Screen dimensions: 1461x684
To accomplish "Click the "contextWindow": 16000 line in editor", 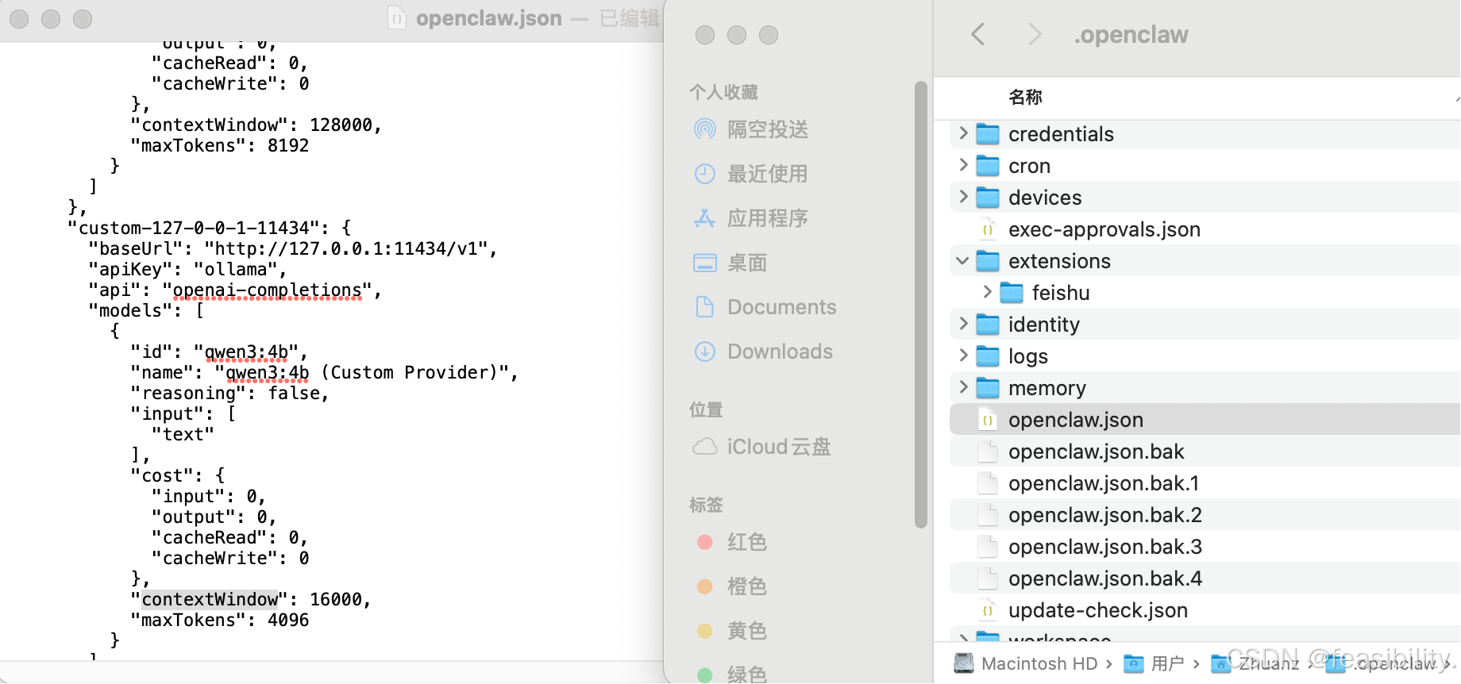I will coord(251,599).
